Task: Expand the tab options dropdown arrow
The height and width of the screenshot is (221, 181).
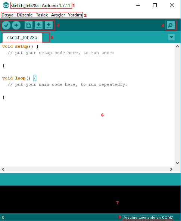Action: click(x=171, y=37)
